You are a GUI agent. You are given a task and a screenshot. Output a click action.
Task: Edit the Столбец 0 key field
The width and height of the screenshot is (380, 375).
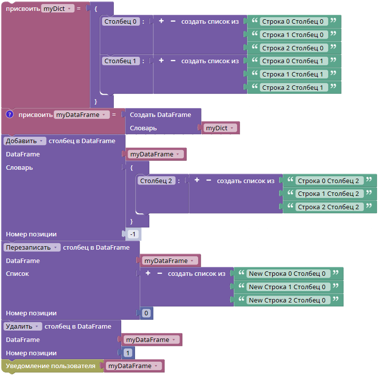pyautogui.click(x=120, y=22)
